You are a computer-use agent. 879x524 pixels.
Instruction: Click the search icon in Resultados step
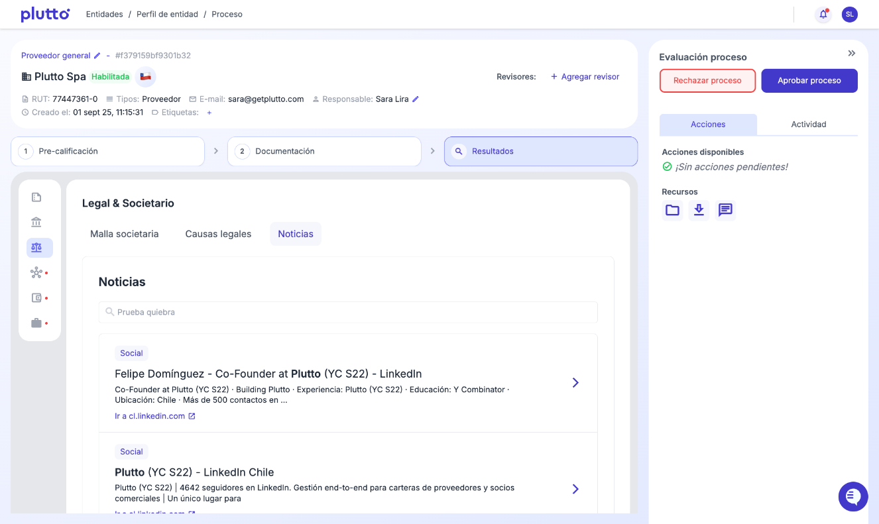click(x=459, y=151)
